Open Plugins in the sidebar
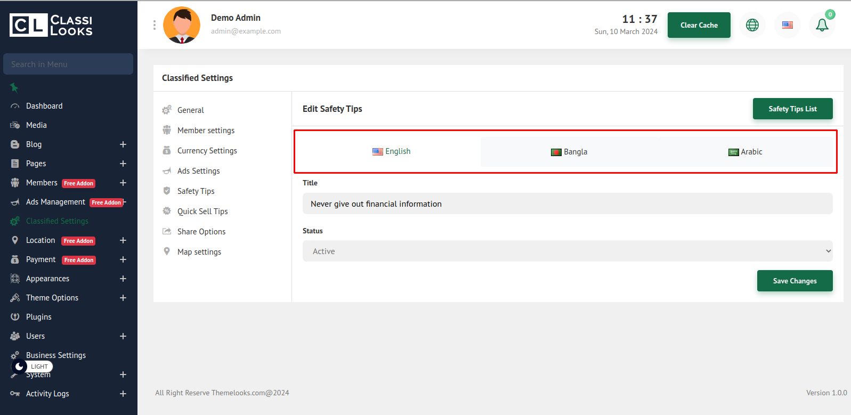 (39, 317)
